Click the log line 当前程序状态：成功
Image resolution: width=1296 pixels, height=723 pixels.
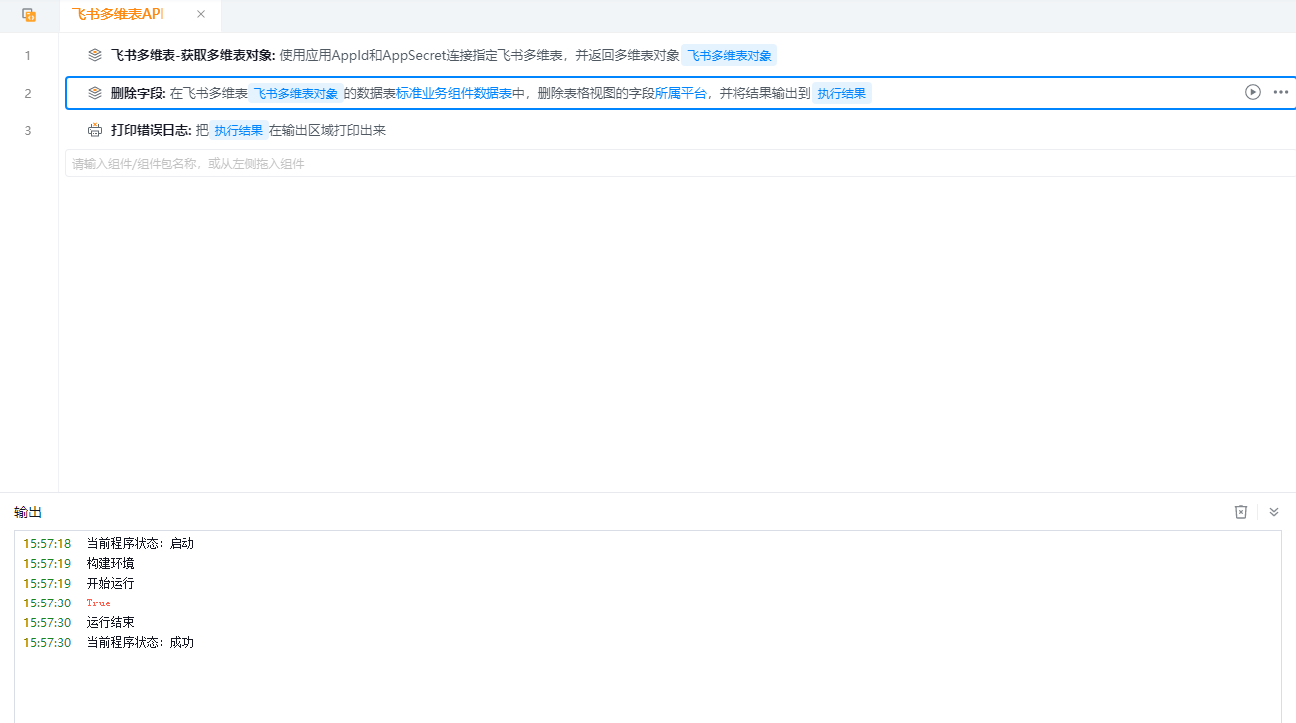141,642
